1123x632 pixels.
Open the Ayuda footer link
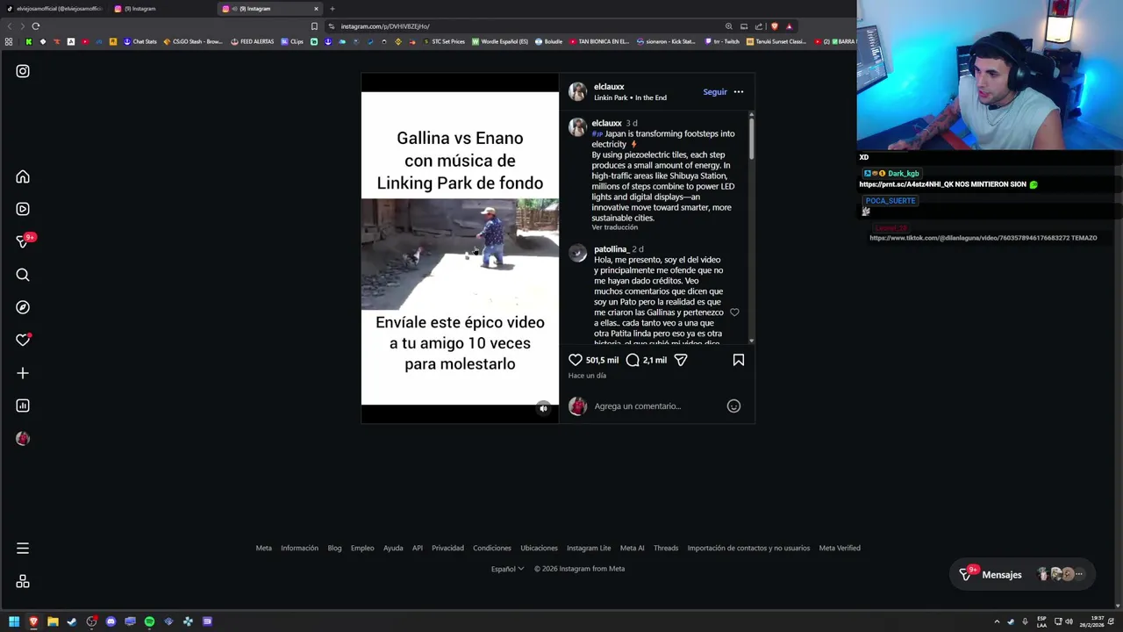[393, 549]
